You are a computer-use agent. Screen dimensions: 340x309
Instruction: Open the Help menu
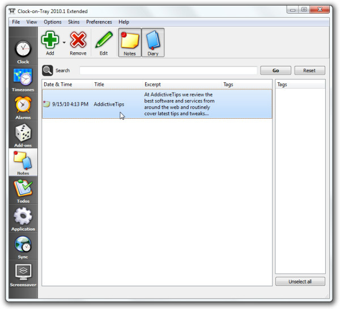tap(124, 22)
